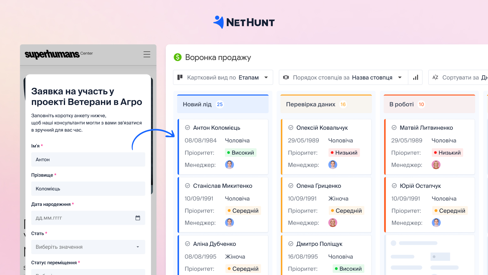Open Порядок стовпців за Назва стовпця dropdown
488x275 pixels.
click(343, 77)
